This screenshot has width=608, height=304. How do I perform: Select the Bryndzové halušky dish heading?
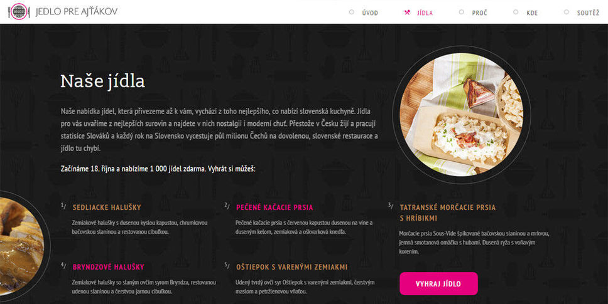pyautogui.click(x=108, y=267)
